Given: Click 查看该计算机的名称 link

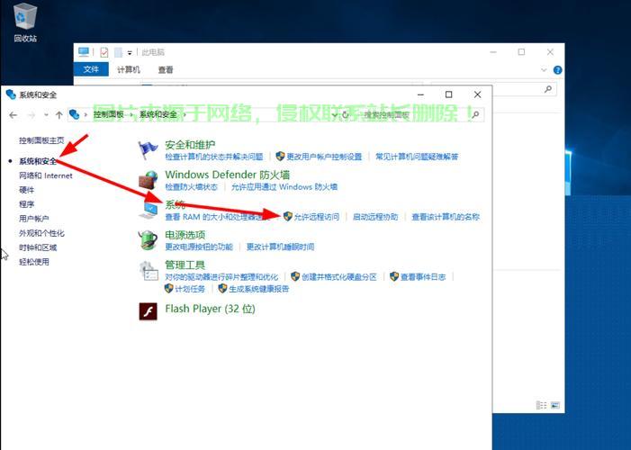Looking at the screenshot, I should tap(446, 217).
